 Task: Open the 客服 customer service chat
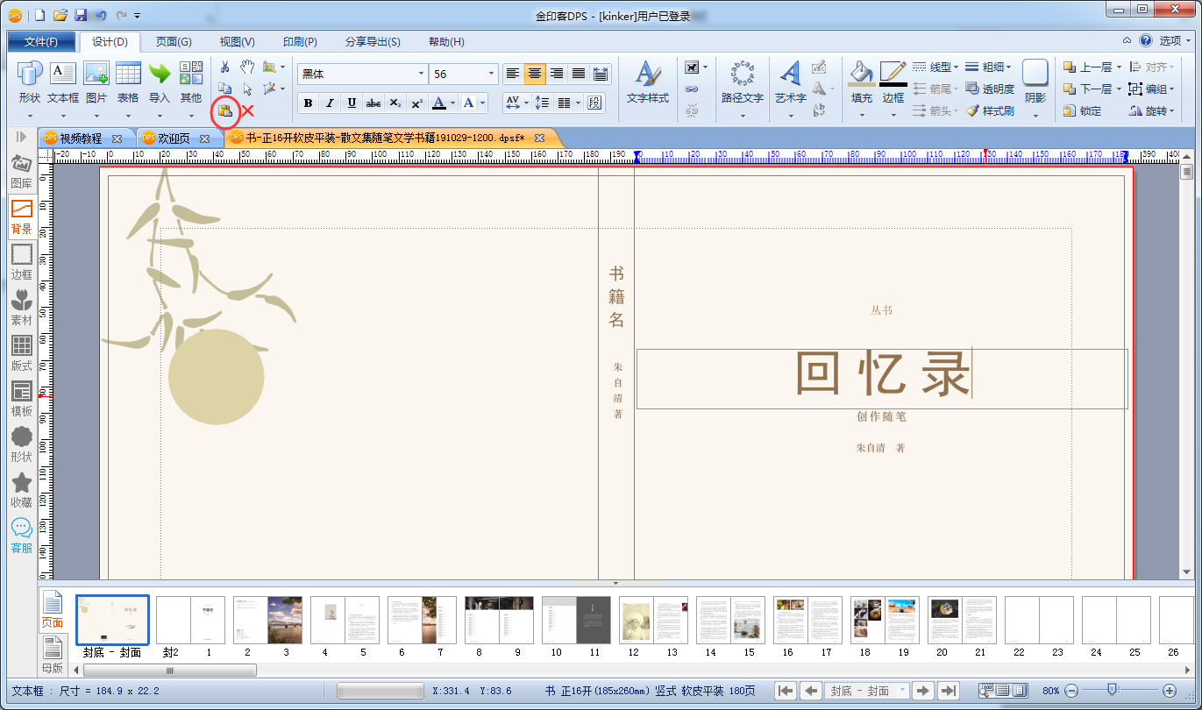(21, 535)
